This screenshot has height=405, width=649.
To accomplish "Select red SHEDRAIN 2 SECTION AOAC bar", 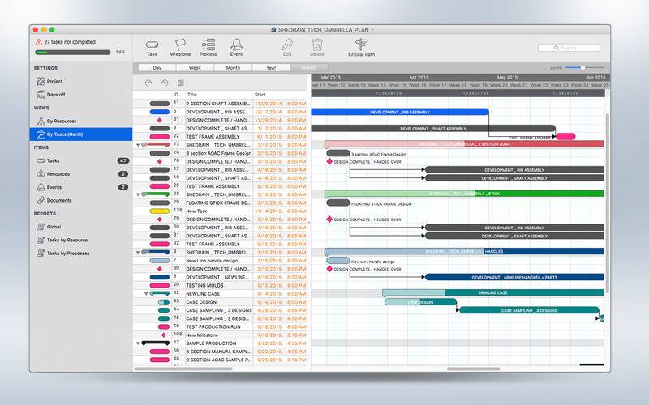I will coord(464,144).
